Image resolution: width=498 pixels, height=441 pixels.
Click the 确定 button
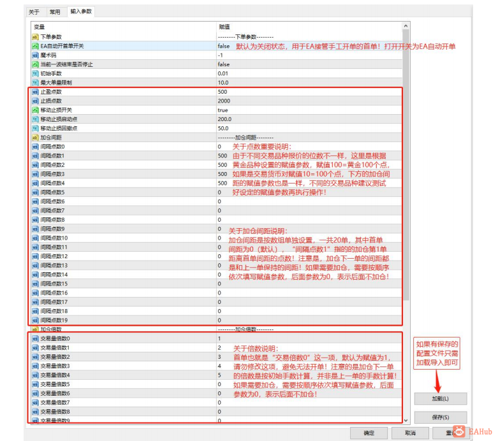pyautogui.click(x=369, y=433)
